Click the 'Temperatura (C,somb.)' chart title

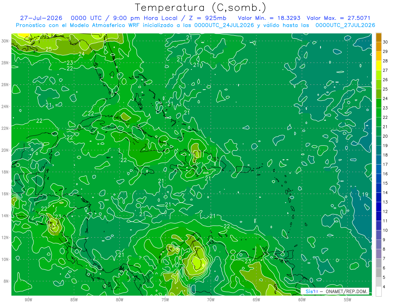[x=201, y=7]
